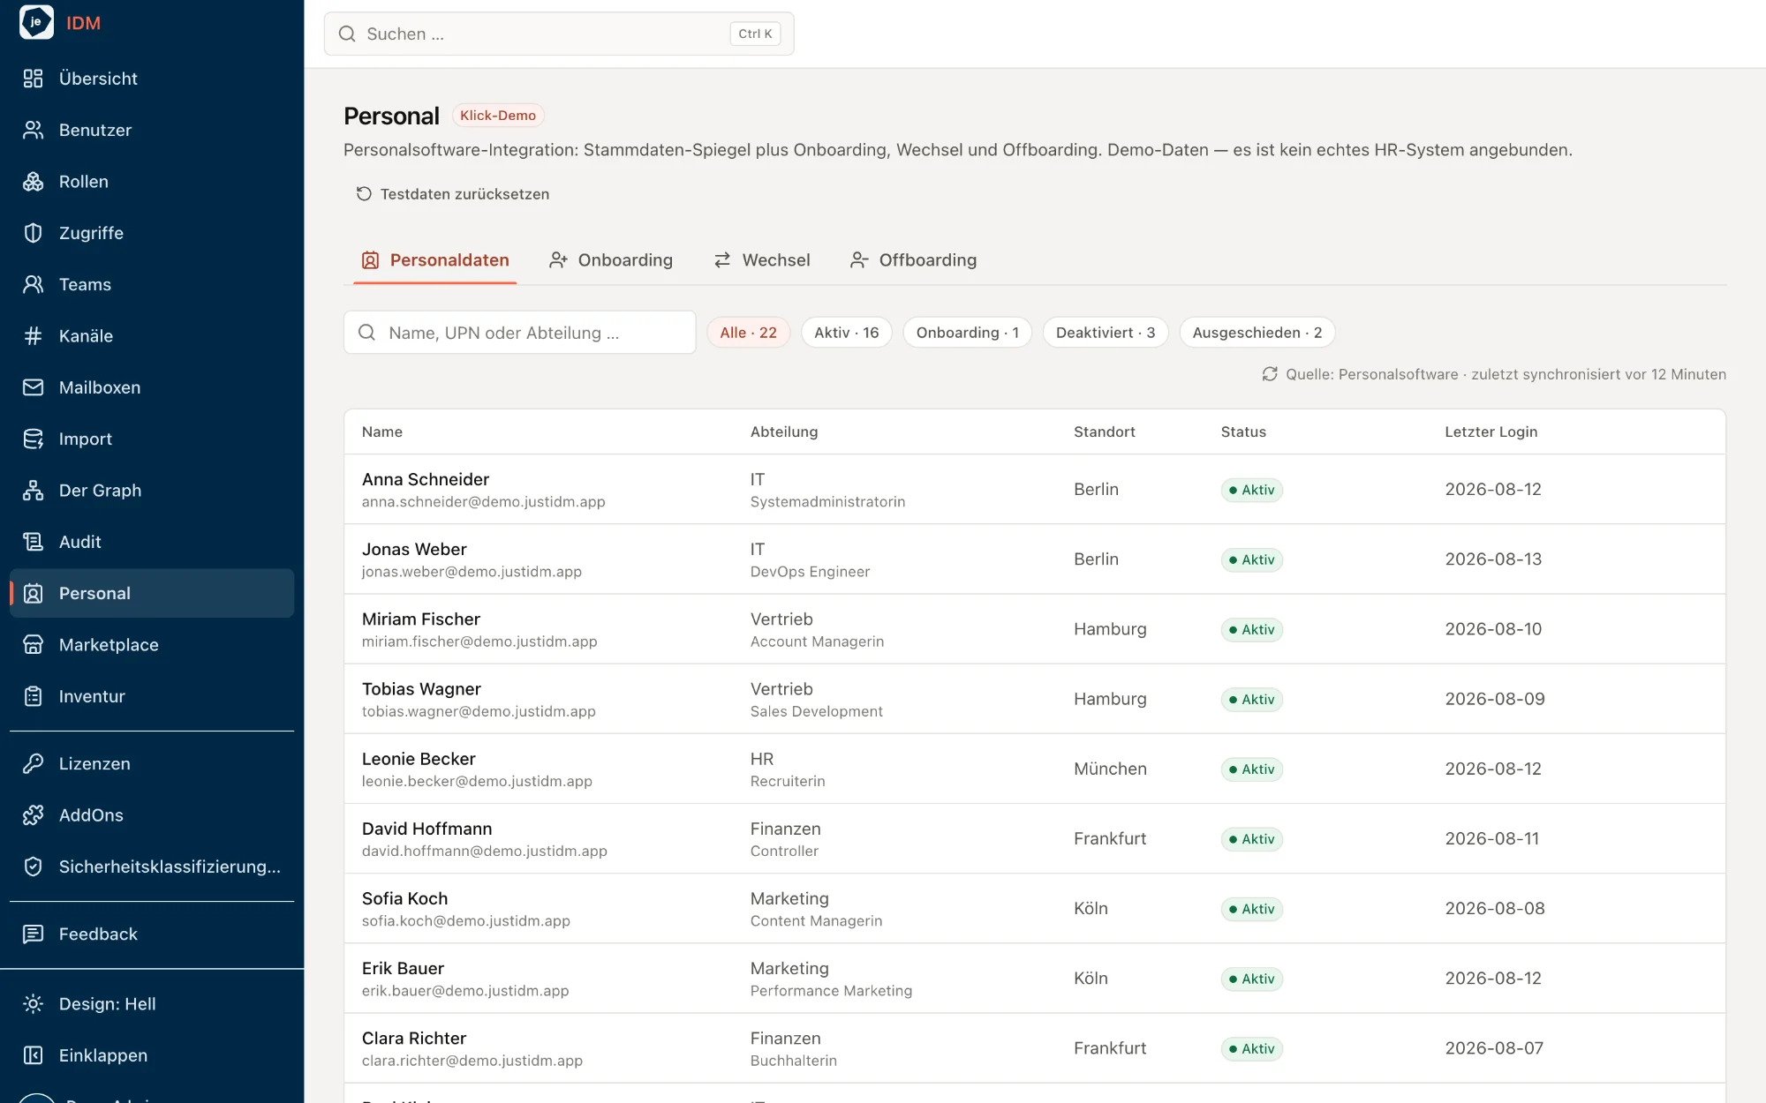Viewport: 1766px width, 1103px height.
Task: Collapse sidebar with Einklappen
Action: pyautogui.click(x=152, y=1055)
